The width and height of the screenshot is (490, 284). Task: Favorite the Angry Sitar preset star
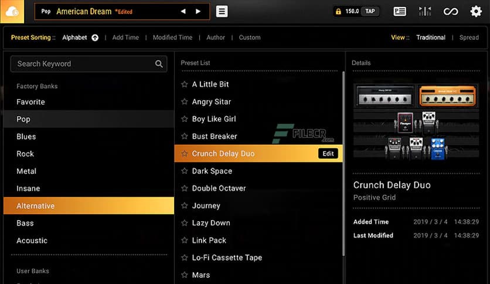[185, 102]
